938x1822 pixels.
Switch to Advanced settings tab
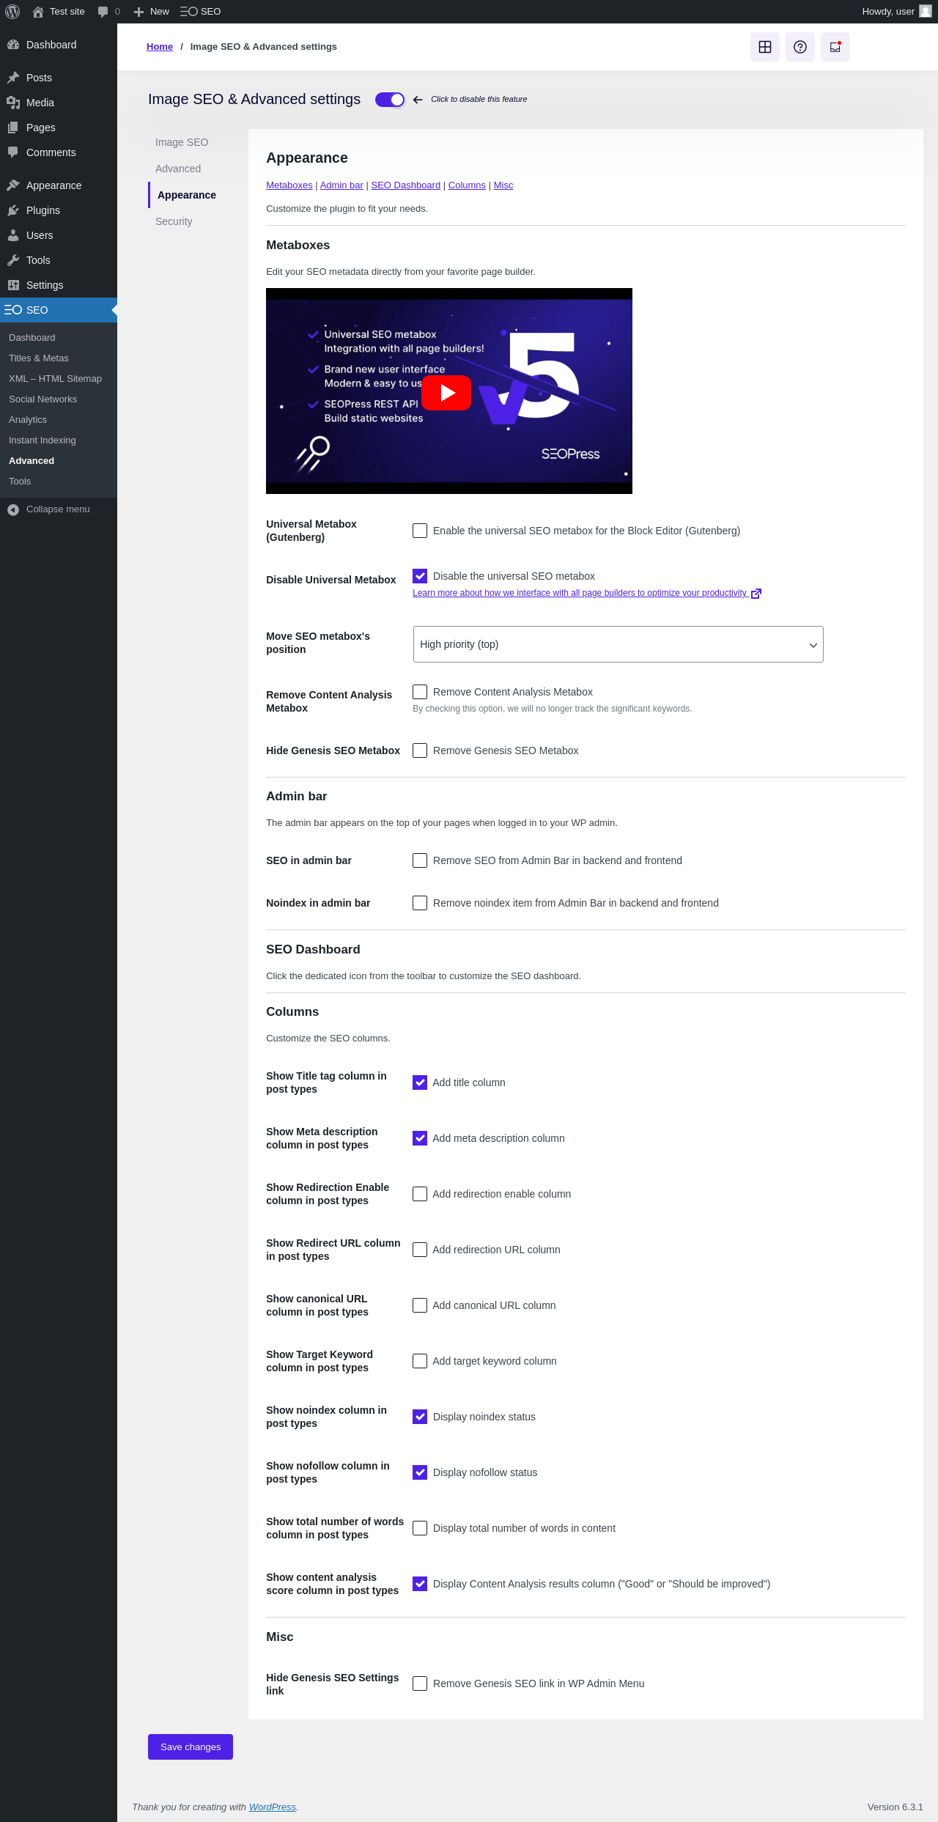178,169
